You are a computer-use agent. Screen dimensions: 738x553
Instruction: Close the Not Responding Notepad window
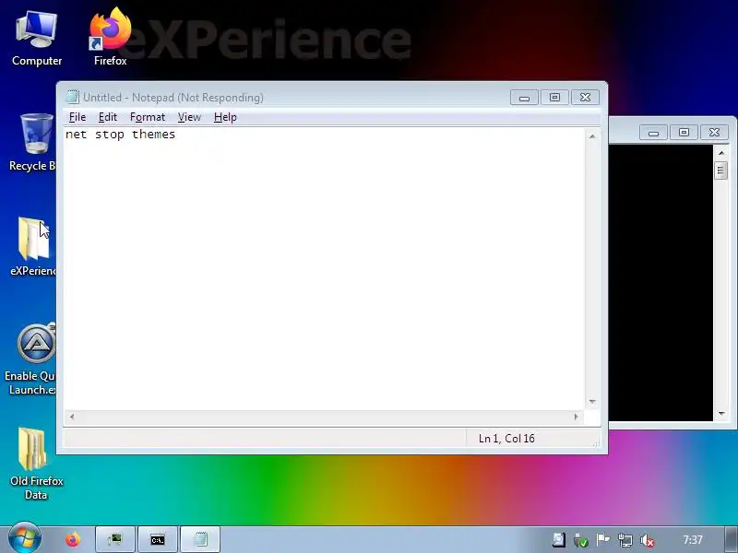(x=585, y=98)
